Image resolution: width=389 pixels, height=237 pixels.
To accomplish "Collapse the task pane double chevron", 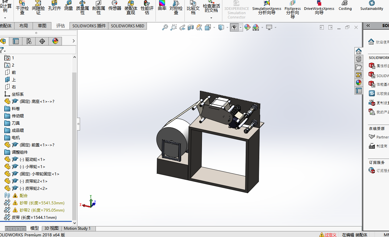I will 368,26.
